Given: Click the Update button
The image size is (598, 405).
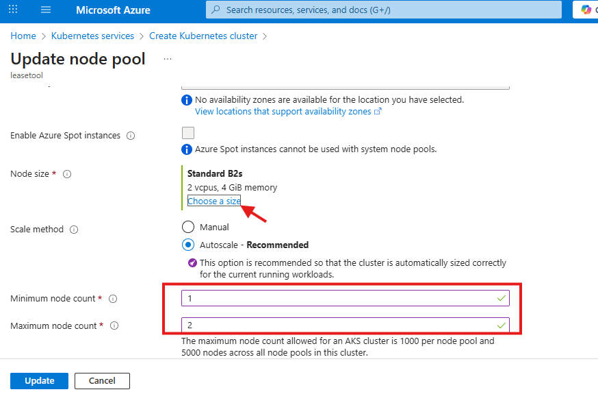Looking at the screenshot, I should [39, 381].
